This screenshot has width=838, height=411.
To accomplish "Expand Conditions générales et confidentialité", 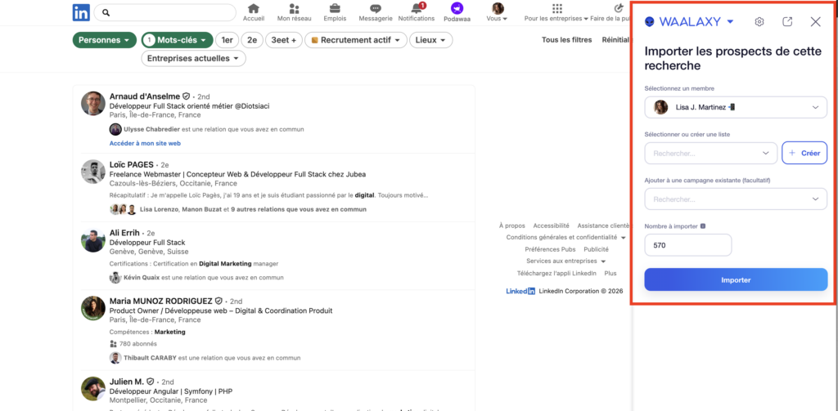I will point(566,237).
